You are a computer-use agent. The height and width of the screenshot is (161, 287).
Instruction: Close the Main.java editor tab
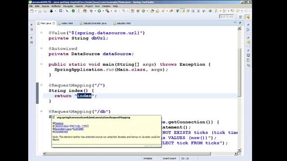click(x=54, y=23)
